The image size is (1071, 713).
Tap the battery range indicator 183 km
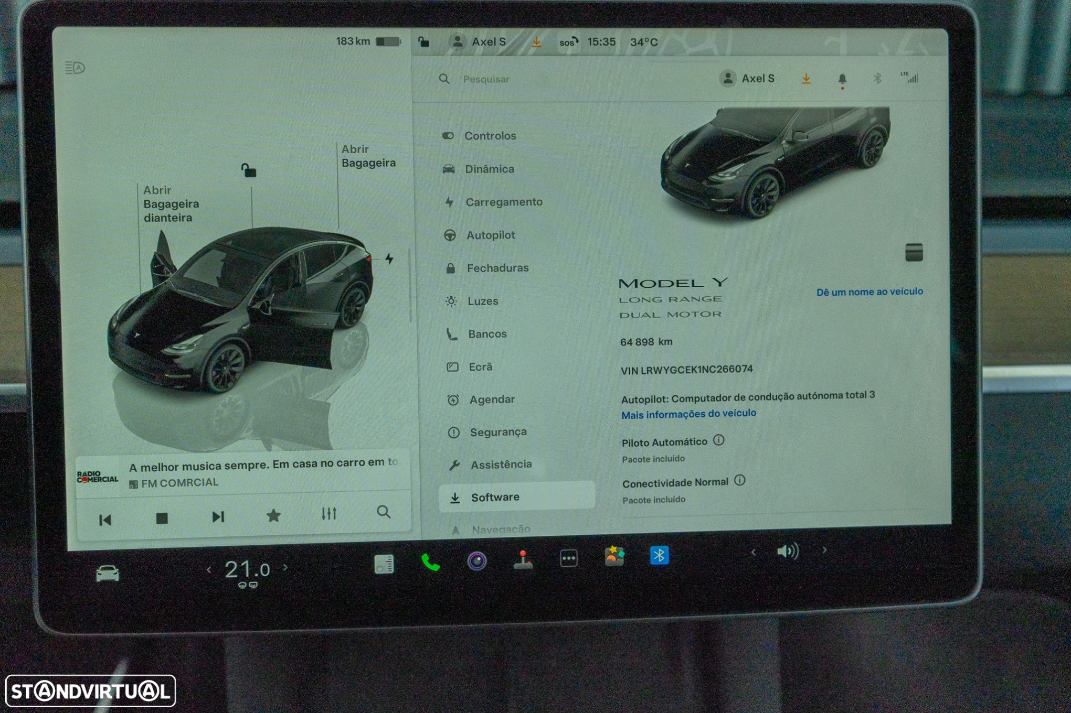[368, 41]
